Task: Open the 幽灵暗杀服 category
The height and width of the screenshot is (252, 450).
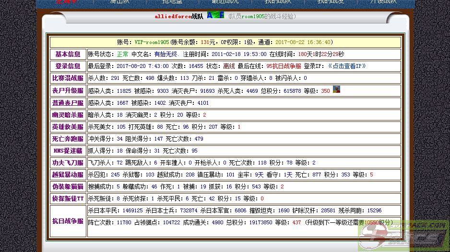Action: (x=68, y=115)
